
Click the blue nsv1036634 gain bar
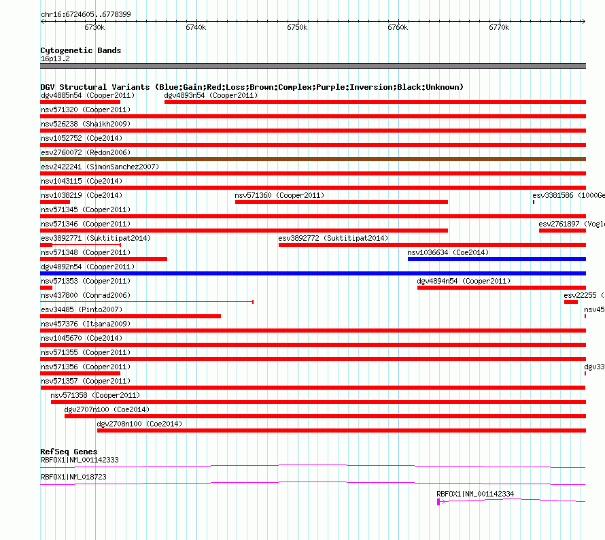pos(497,259)
